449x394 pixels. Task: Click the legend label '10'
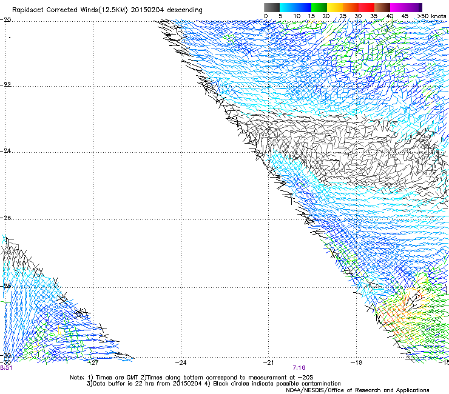pos(297,16)
